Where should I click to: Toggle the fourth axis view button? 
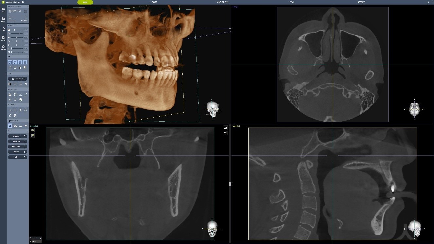[25, 62]
